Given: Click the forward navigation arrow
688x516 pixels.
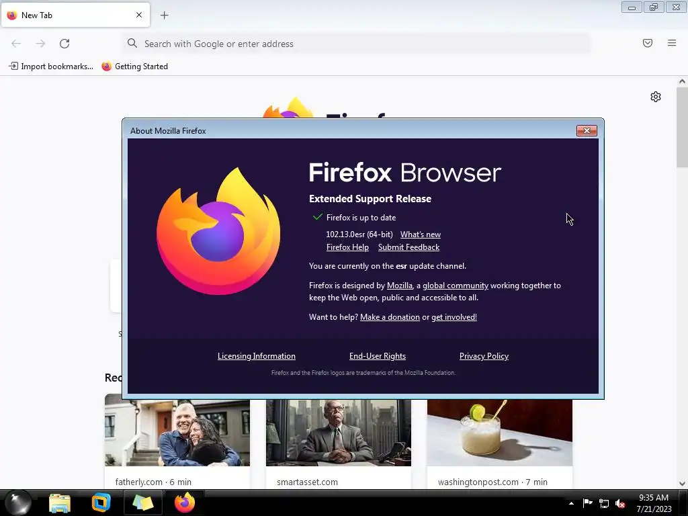Looking at the screenshot, I should 40,44.
